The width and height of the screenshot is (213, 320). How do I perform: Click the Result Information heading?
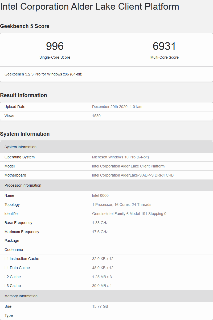23,95
